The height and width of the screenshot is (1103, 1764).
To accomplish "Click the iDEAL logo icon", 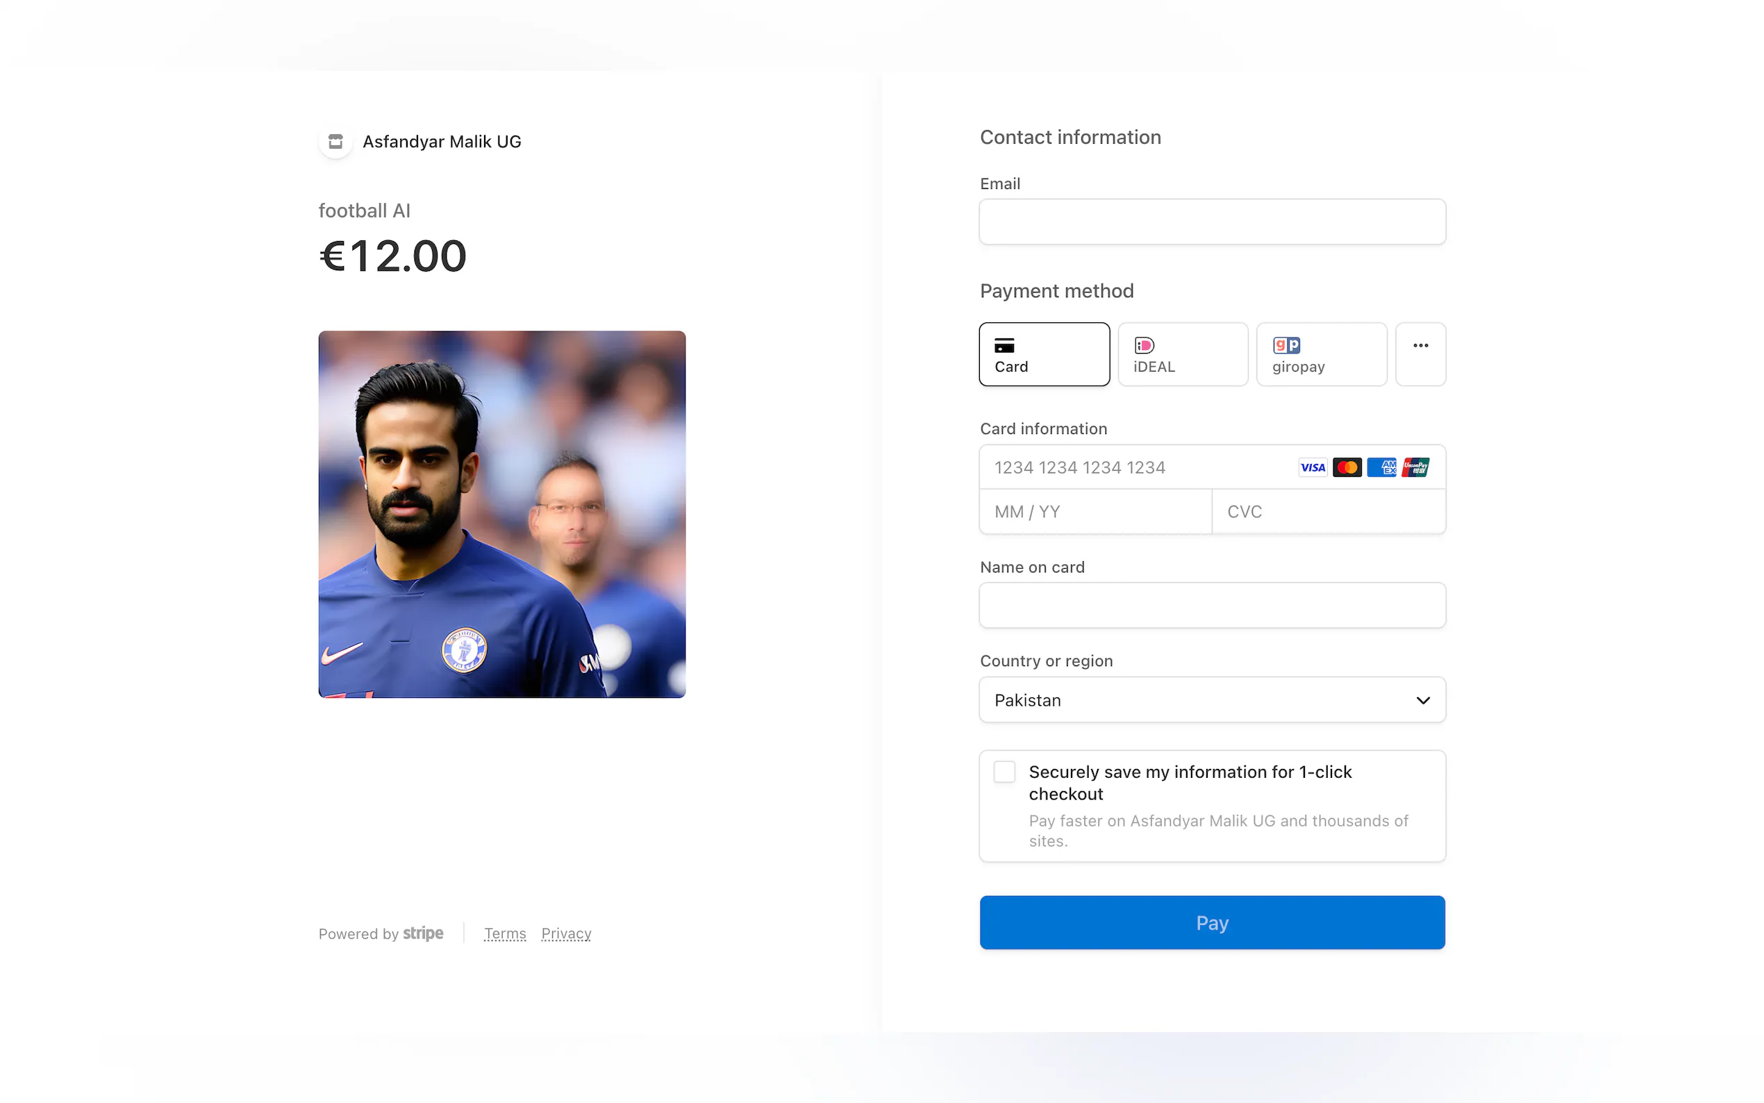I will 1144,345.
